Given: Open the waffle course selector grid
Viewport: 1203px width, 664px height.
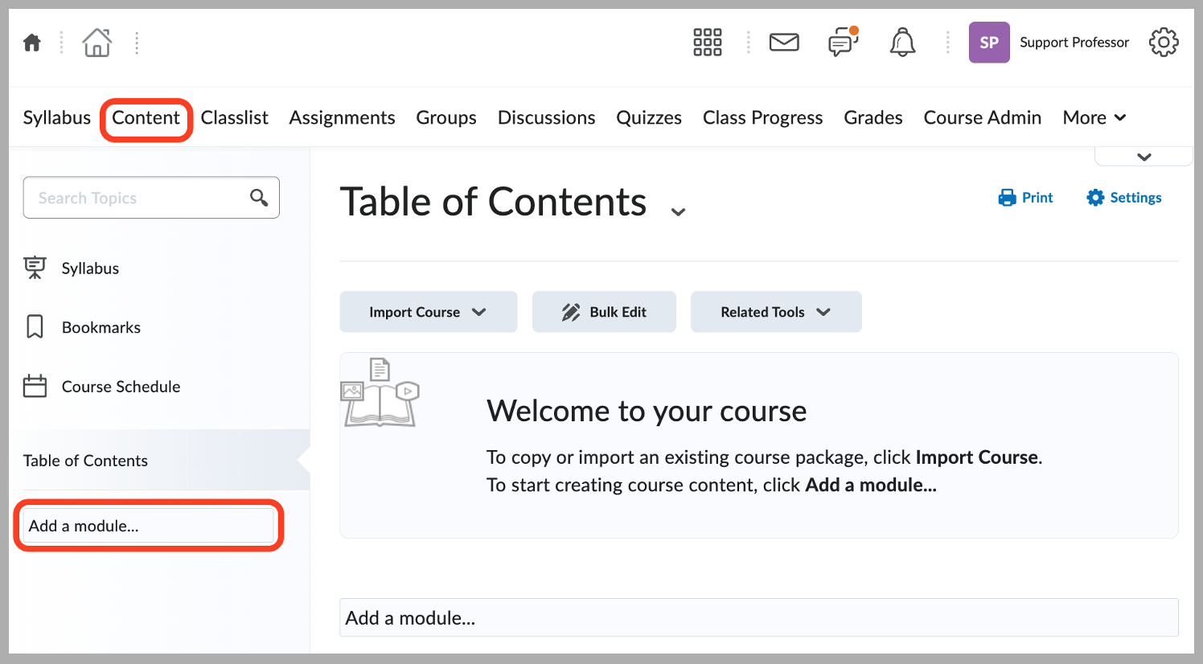Looking at the screenshot, I should (707, 42).
